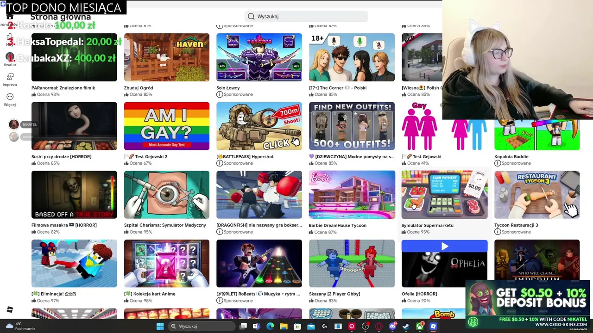
Task: Open the Więcej more menu icon
Action: pyautogui.click(x=10, y=97)
